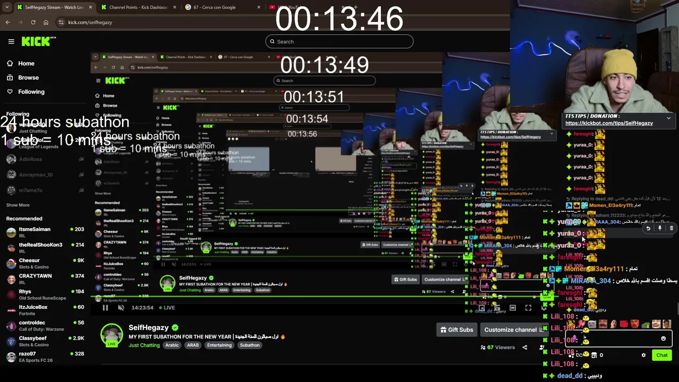Open theRealShooKon3 with 214 viewers in leftmost list
This screenshot has height=382, width=679.
click(45, 248)
